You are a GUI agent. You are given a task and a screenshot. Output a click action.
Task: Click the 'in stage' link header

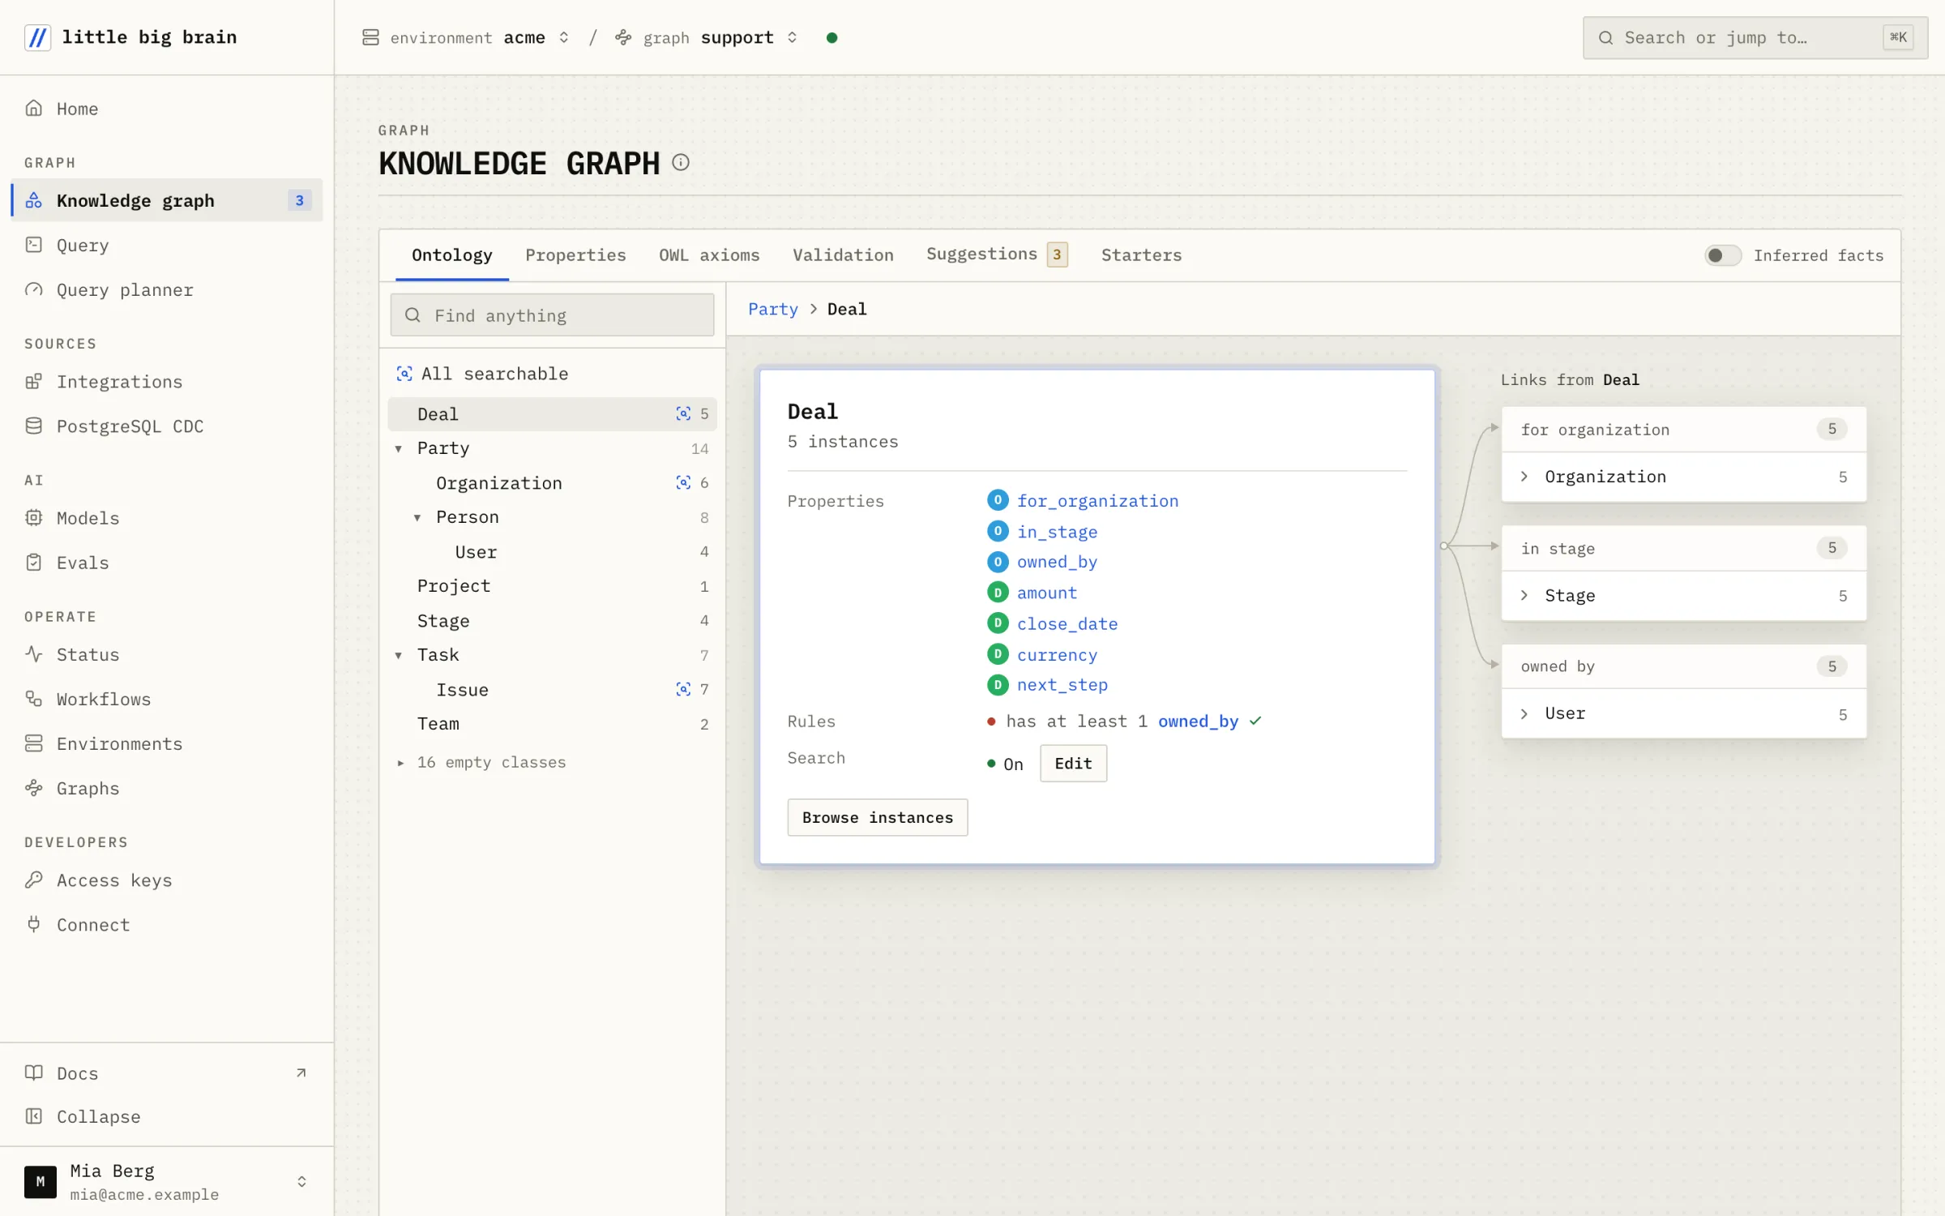point(1684,549)
